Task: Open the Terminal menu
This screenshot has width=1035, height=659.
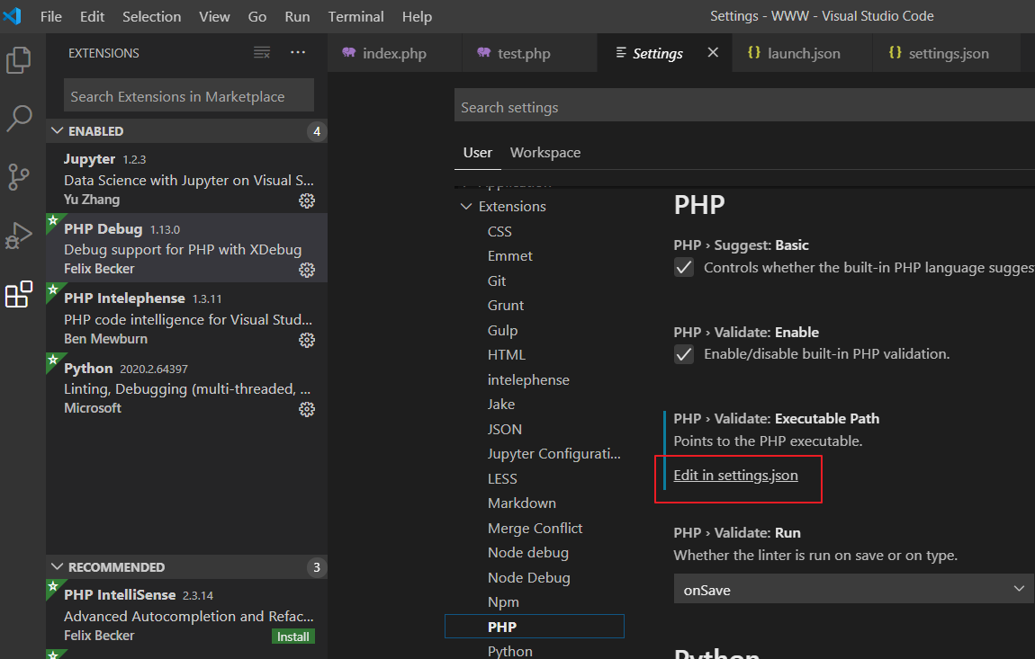Action: tap(355, 16)
